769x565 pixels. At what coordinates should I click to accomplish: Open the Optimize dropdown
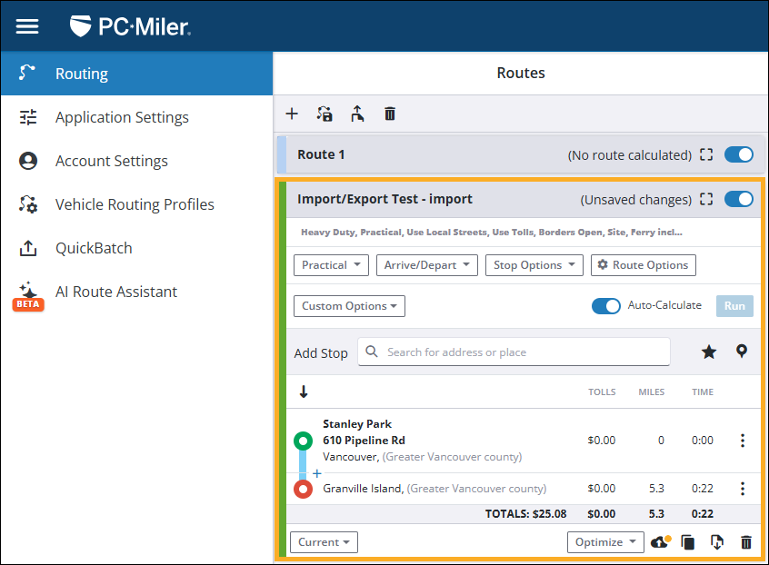tap(605, 542)
